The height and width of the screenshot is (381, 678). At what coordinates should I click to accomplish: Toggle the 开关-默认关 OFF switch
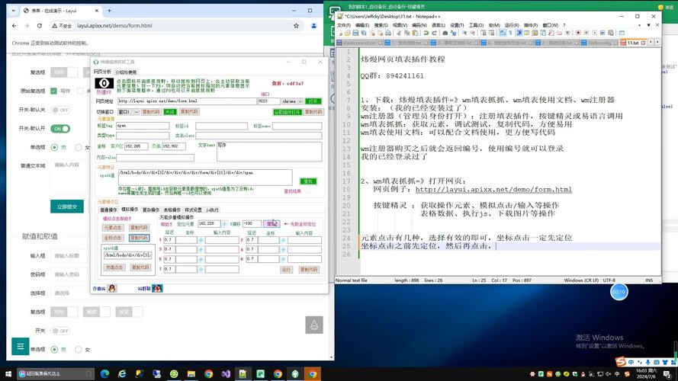click(x=60, y=110)
